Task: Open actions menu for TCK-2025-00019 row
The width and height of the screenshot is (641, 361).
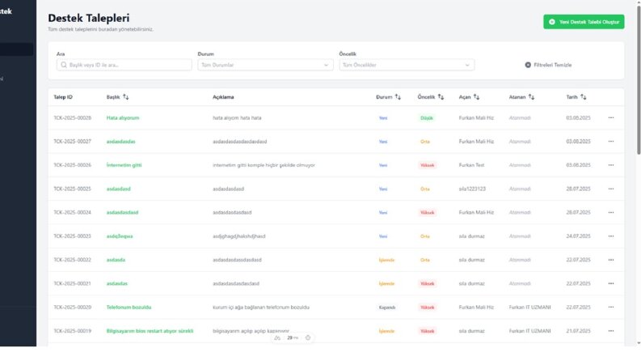Action: (x=611, y=331)
